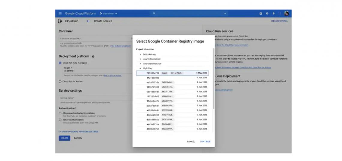Click the back arrow beside Create service
The height and width of the screenshot is (161, 342).
pyautogui.click(x=88, y=21)
